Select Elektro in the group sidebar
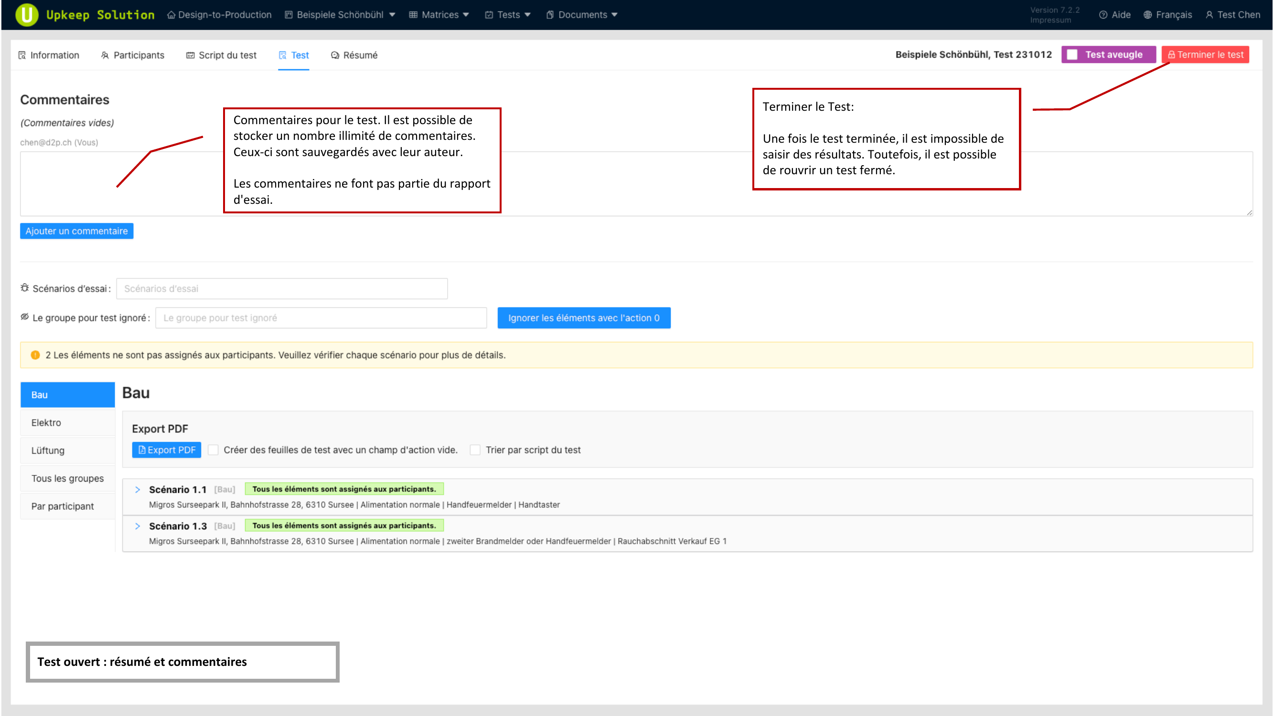 [46, 422]
